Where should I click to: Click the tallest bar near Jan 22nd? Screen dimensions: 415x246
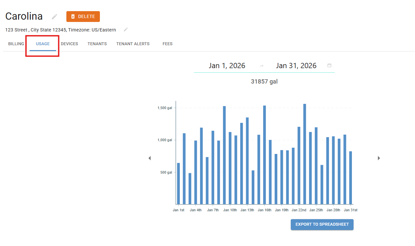pyautogui.click(x=305, y=154)
